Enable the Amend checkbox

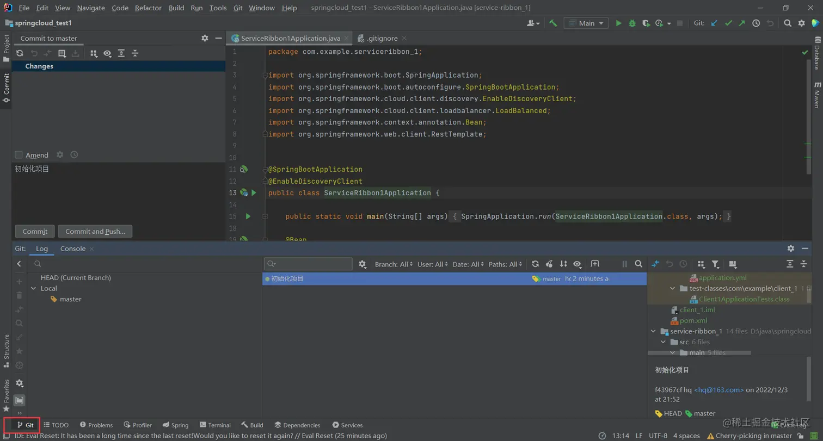pos(19,155)
